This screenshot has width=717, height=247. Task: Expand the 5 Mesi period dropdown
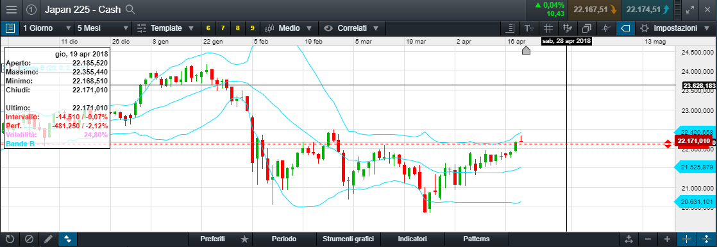(102, 28)
